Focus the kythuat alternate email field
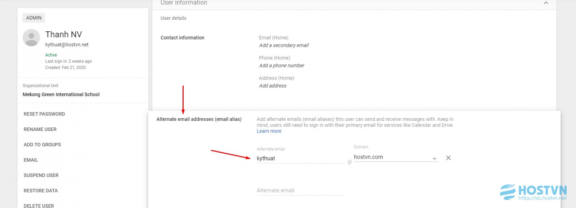This screenshot has width=576, height=208. pyautogui.click(x=300, y=158)
